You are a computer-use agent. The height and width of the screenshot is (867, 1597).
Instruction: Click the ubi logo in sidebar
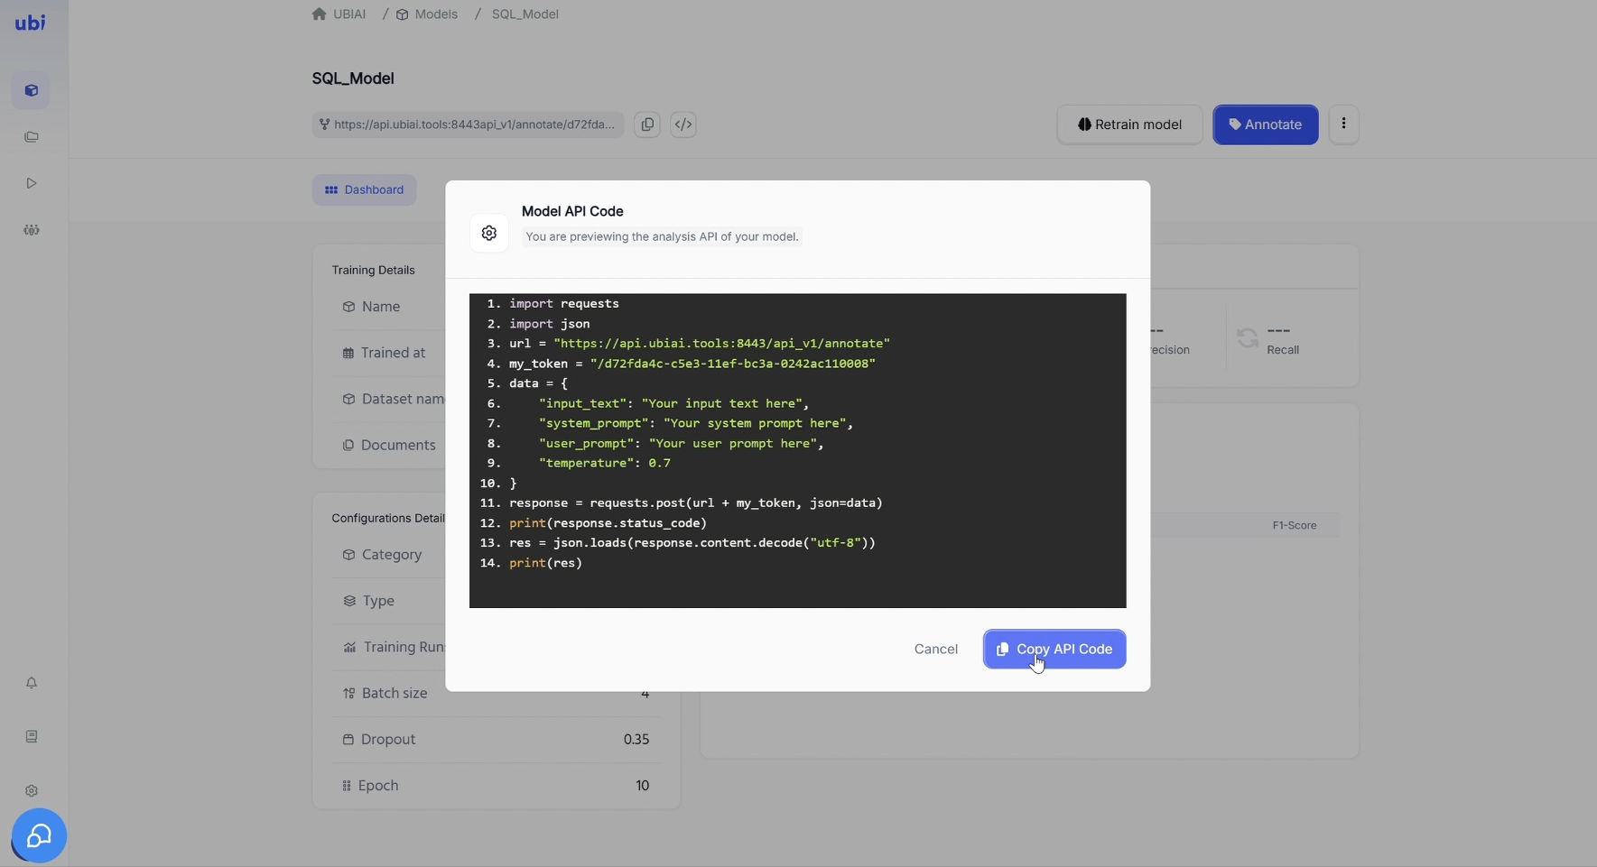click(x=30, y=23)
